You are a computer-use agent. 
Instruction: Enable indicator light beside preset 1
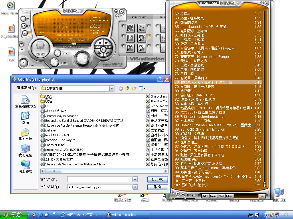pyautogui.click(x=123, y=26)
